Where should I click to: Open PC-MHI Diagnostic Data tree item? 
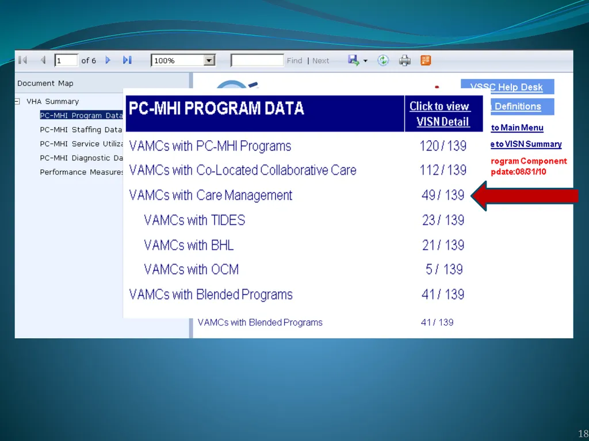click(x=82, y=158)
